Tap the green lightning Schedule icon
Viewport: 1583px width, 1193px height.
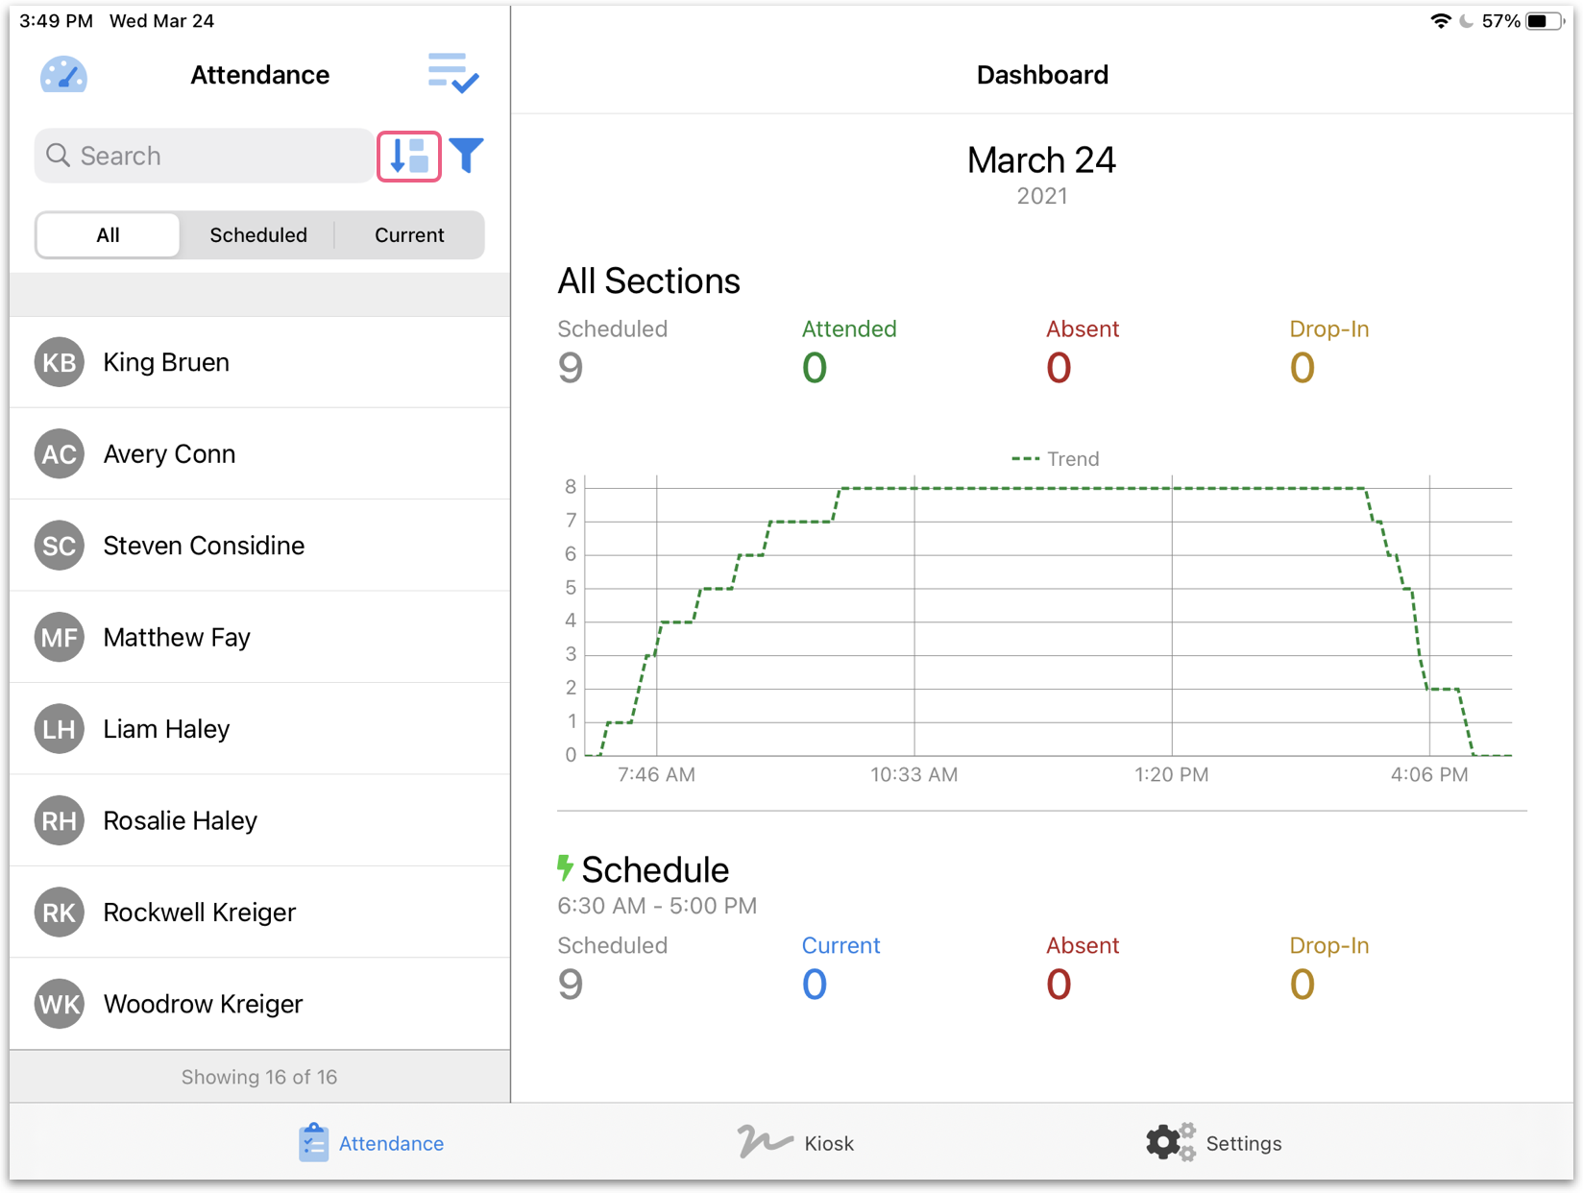click(565, 868)
